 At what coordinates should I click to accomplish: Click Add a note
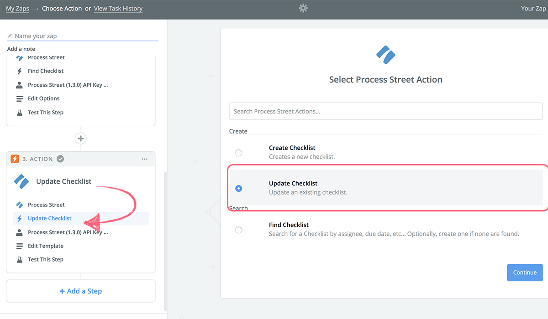pos(21,49)
